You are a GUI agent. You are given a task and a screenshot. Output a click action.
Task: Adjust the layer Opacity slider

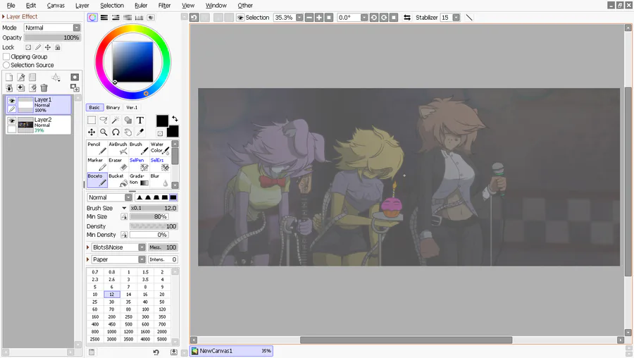(x=52, y=37)
